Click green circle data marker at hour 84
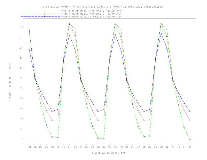 pyautogui.click(x=190, y=140)
